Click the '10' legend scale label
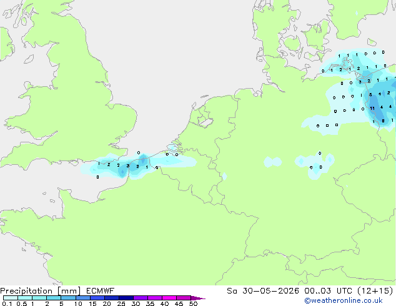Image resolution: width=396 pixels, height=306 pixels. tap(78, 304)
